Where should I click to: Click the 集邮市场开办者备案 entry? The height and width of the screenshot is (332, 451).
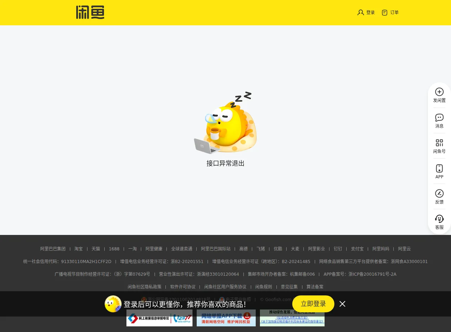pos(281,274)
